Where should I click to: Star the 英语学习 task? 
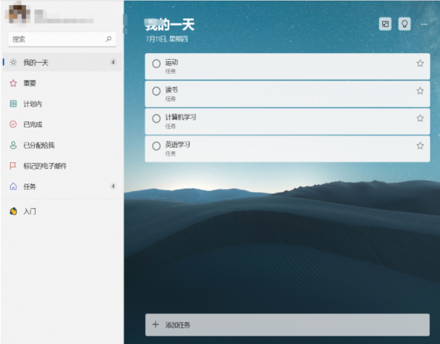pyautogui.click(x=419, y=146)
